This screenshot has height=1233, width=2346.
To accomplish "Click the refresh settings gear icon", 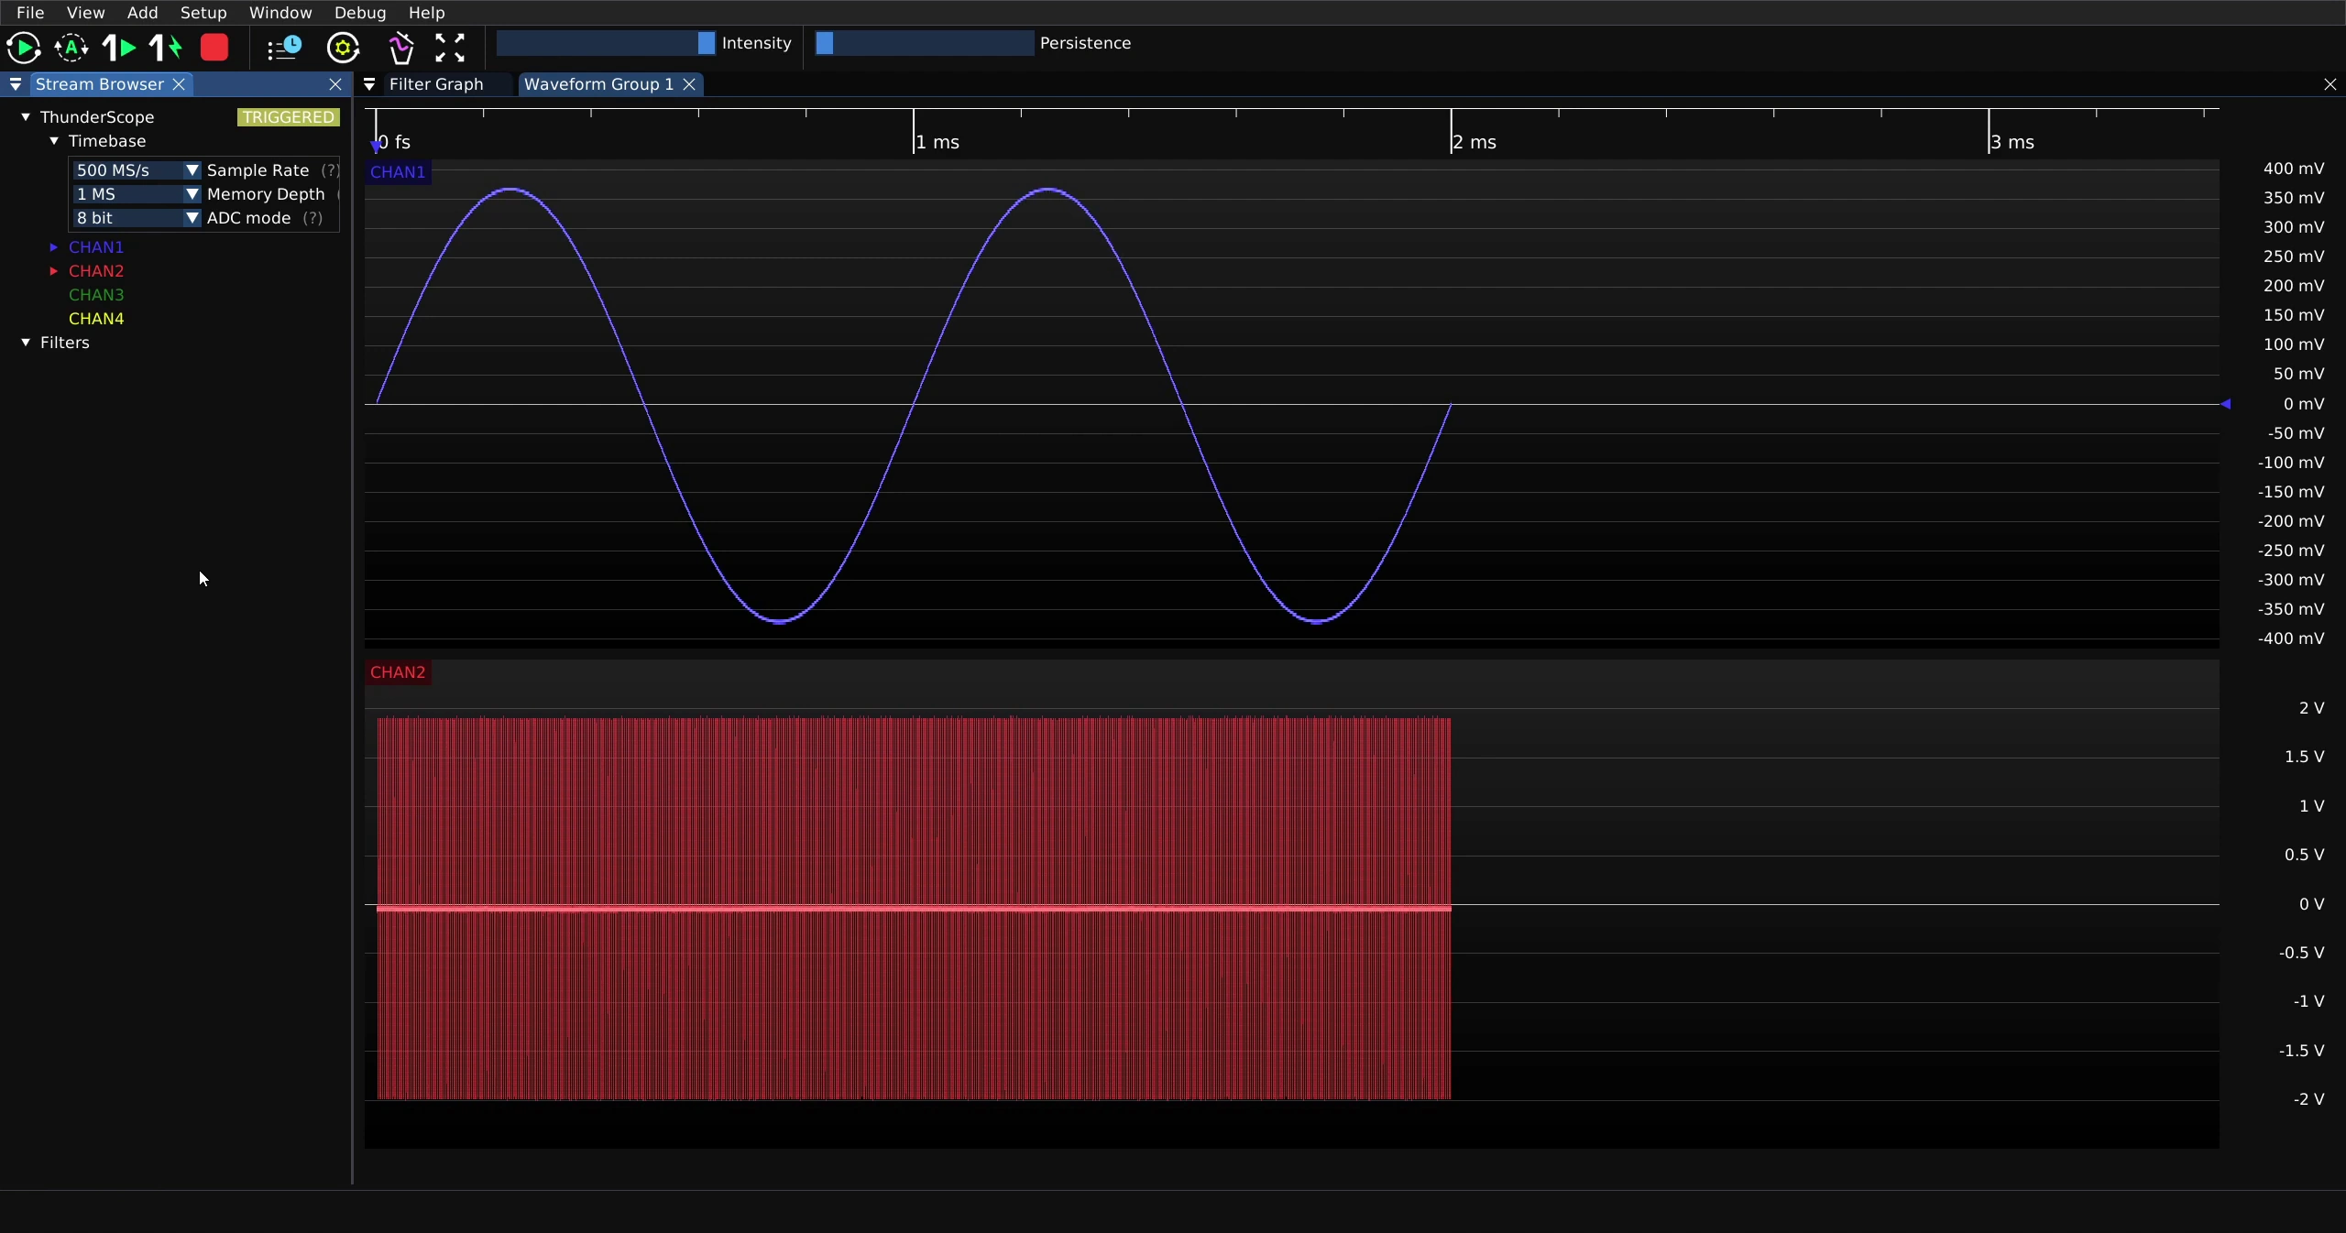I will tap(344, 48).
